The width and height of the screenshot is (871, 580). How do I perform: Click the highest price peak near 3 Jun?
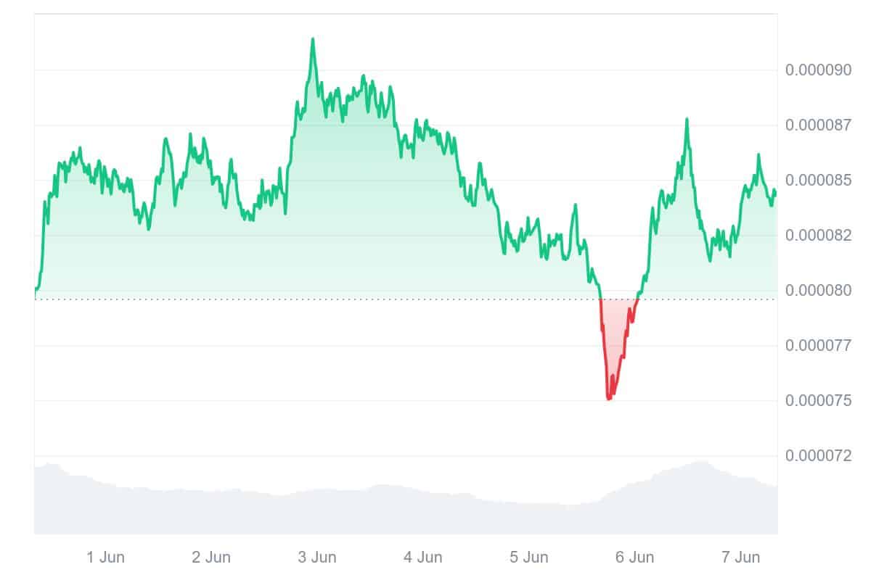pos(313,39)
